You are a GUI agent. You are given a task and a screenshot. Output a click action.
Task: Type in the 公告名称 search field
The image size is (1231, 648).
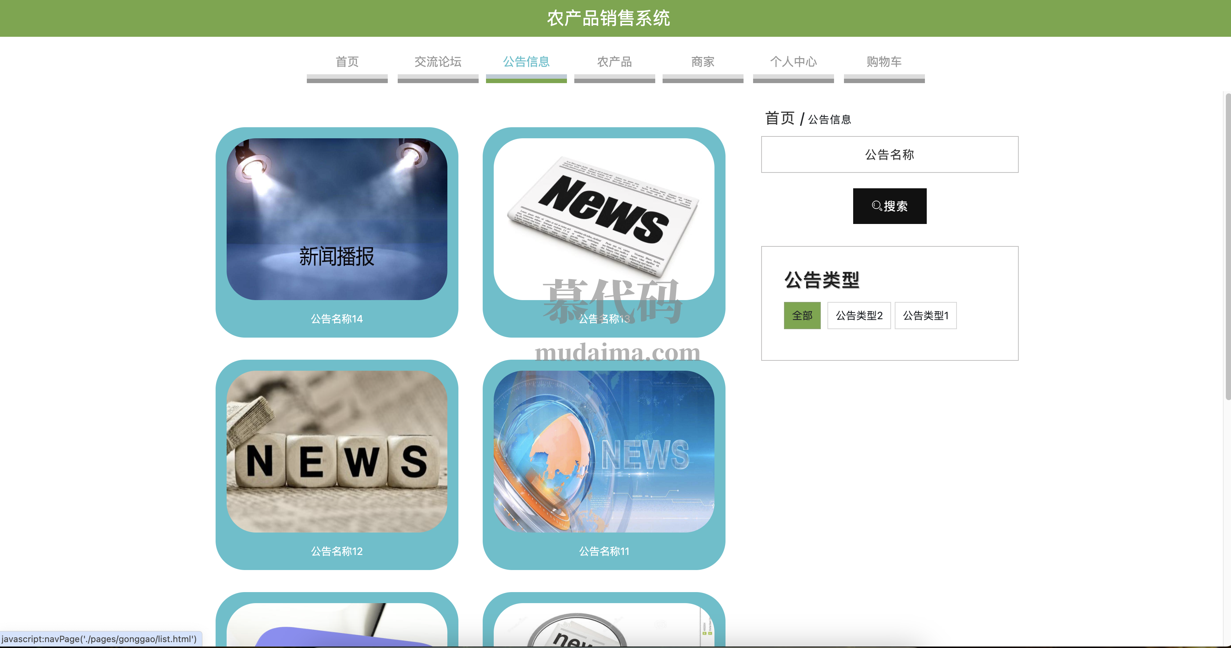[x=889, y=155]
